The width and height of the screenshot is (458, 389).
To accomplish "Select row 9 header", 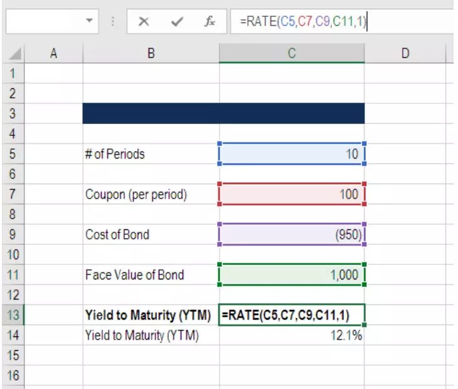I will click(13, 234).
